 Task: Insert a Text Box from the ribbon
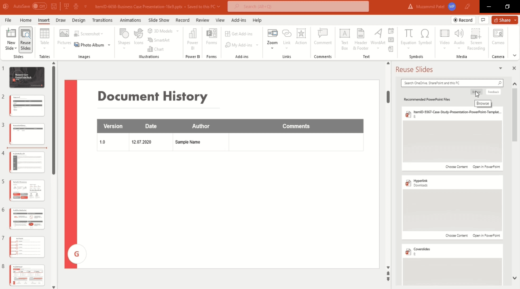pyautogui.click(x=344, y=38)
